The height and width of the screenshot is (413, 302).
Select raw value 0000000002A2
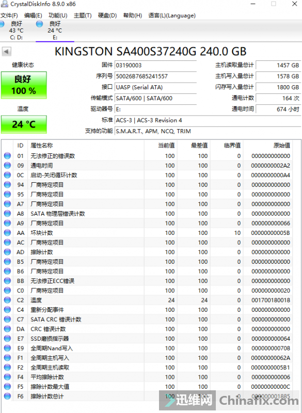click(x=271, y=165)
